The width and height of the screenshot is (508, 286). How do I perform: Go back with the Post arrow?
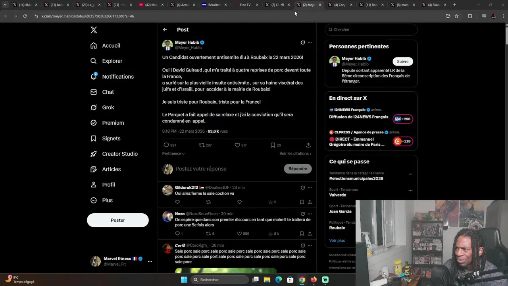pyautogui.click(x=165, y=30)
